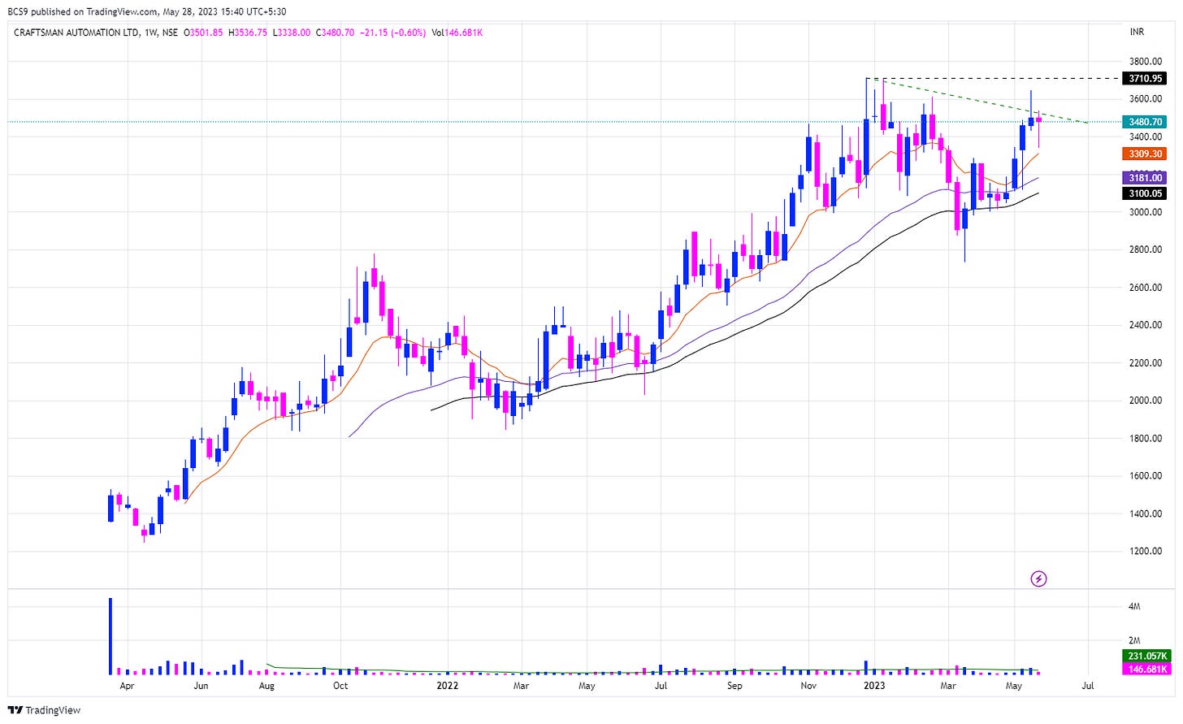The width and height of the screenshot is (1183, 724).
Task: Click the 2000.00 price axis label
Action: pyautogui.click(x=1145, y=401)
